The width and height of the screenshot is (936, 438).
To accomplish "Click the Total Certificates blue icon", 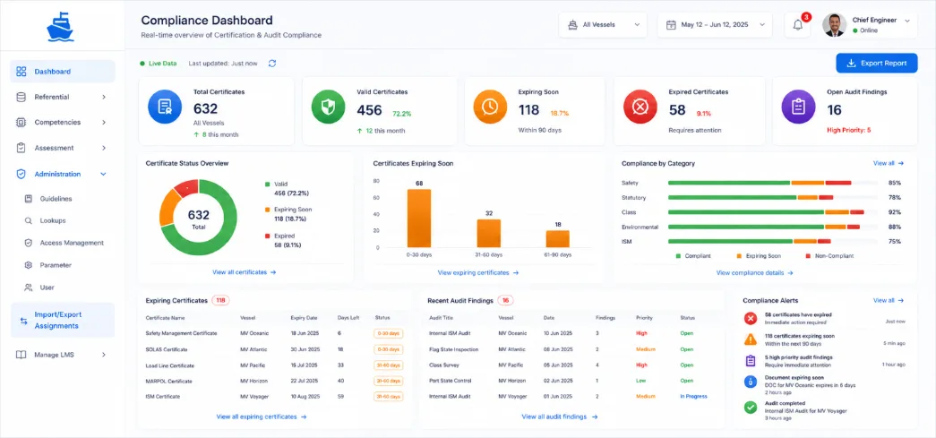I will [x=165, y=107].
